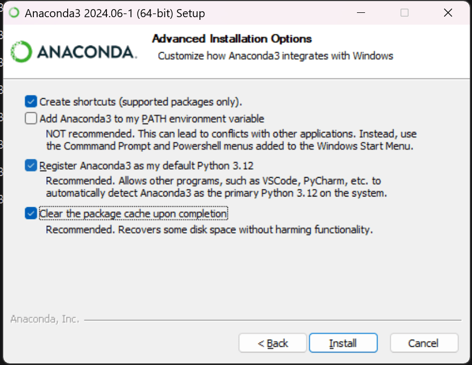Click the "Anaconda, Inc." footer text
The image size is (472, 365).
[45, 319]
